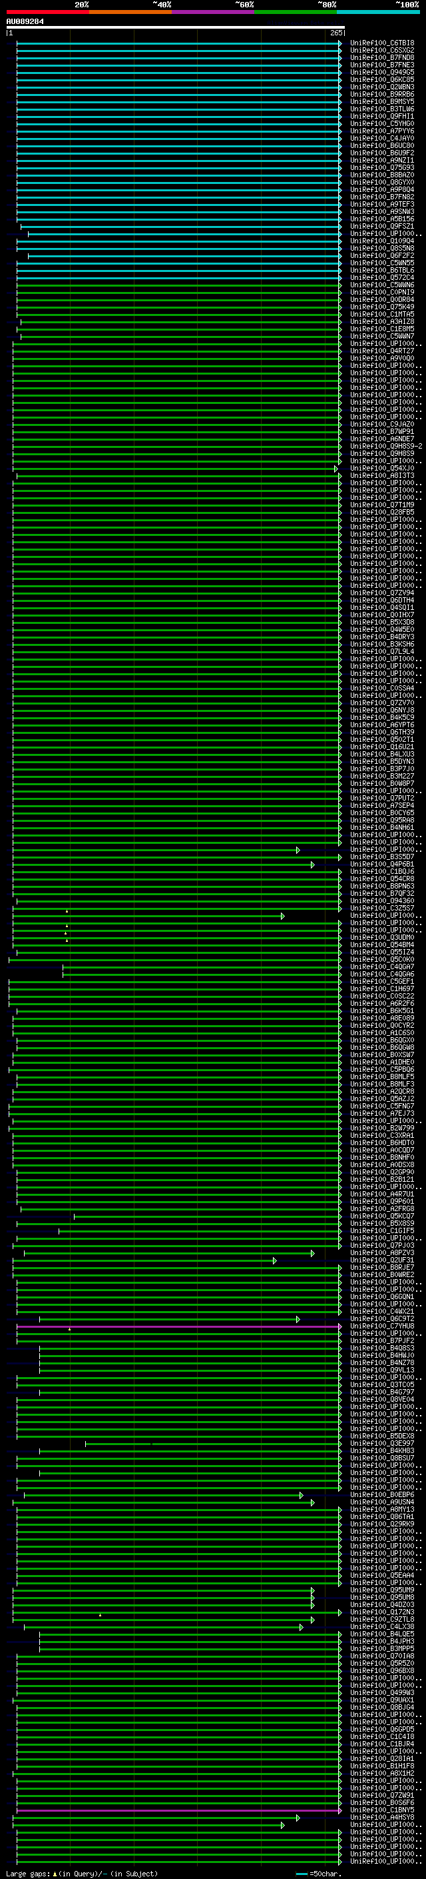Click the UniRef100_B5DYN3 hit label
The height and width of the screenshot is (1879, 426).
pyautogui.click(x=382, y=761)
